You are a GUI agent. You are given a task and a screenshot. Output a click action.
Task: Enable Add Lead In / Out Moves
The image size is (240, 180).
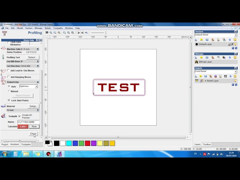(x=8, y=70)
